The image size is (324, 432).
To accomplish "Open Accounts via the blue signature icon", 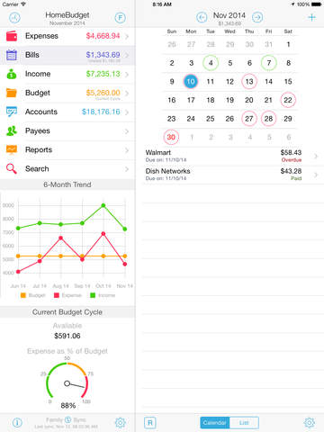I will click(12, 112).
